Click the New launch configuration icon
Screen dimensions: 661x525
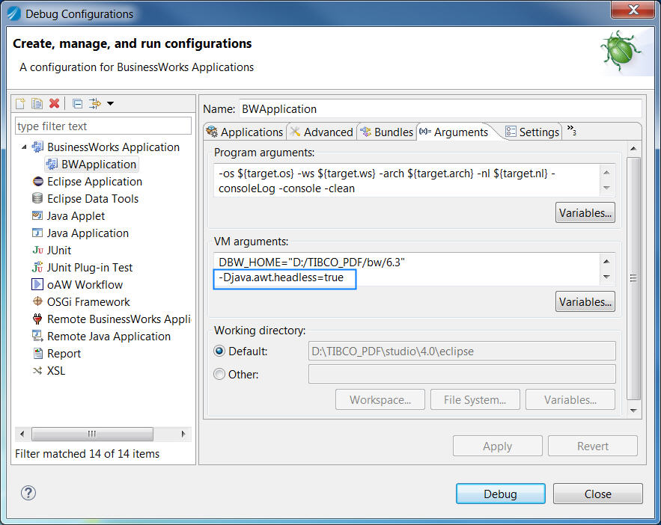(x=21, y=103)
